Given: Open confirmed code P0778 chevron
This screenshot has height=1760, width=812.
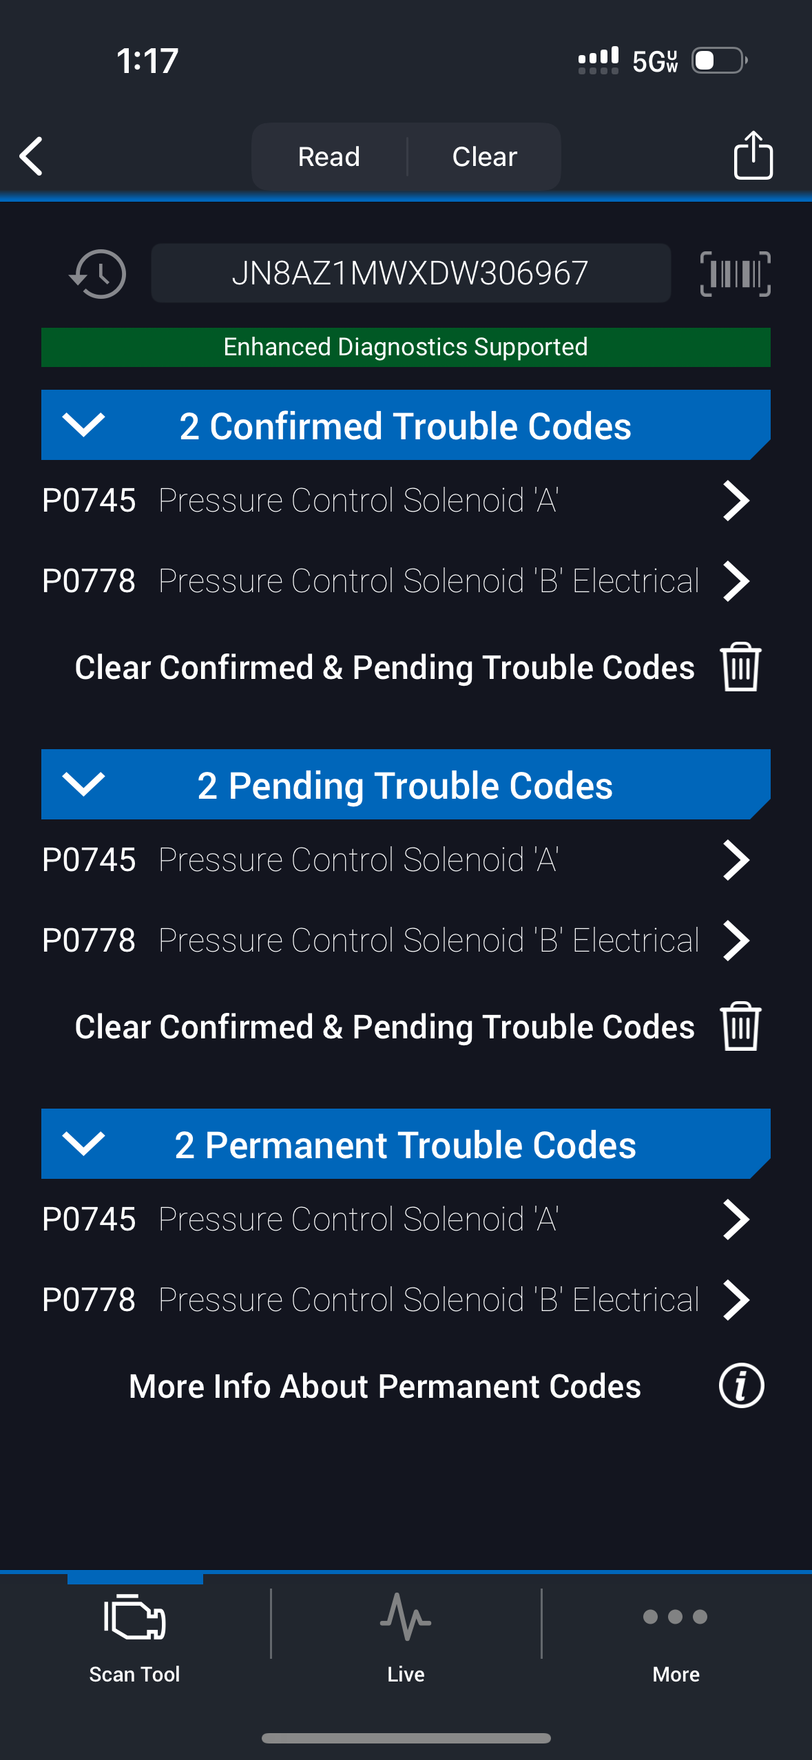Looking at the screenshot, I should pyautogui.click(x=736, y=581).
